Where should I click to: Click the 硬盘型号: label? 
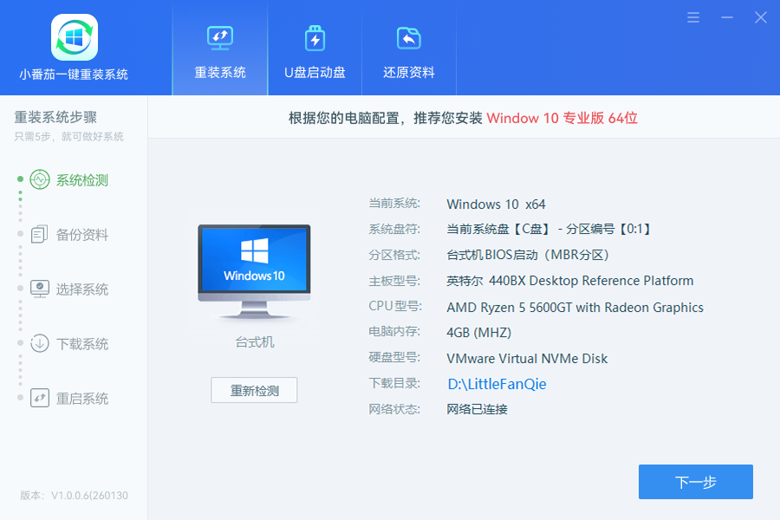pyautogui.click(x=394, y=358)
